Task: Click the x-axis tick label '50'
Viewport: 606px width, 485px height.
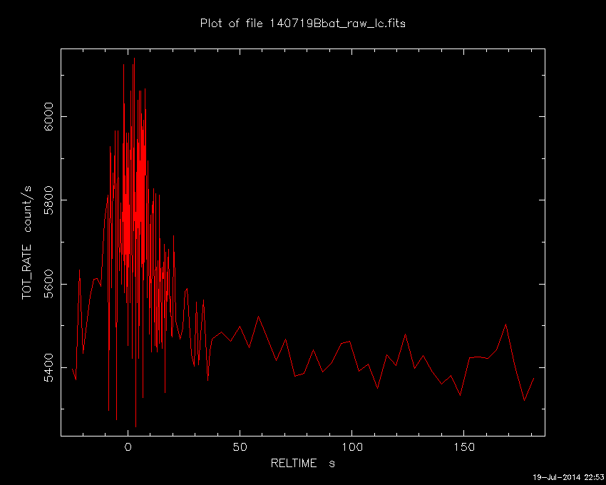Action: (240, 447)
